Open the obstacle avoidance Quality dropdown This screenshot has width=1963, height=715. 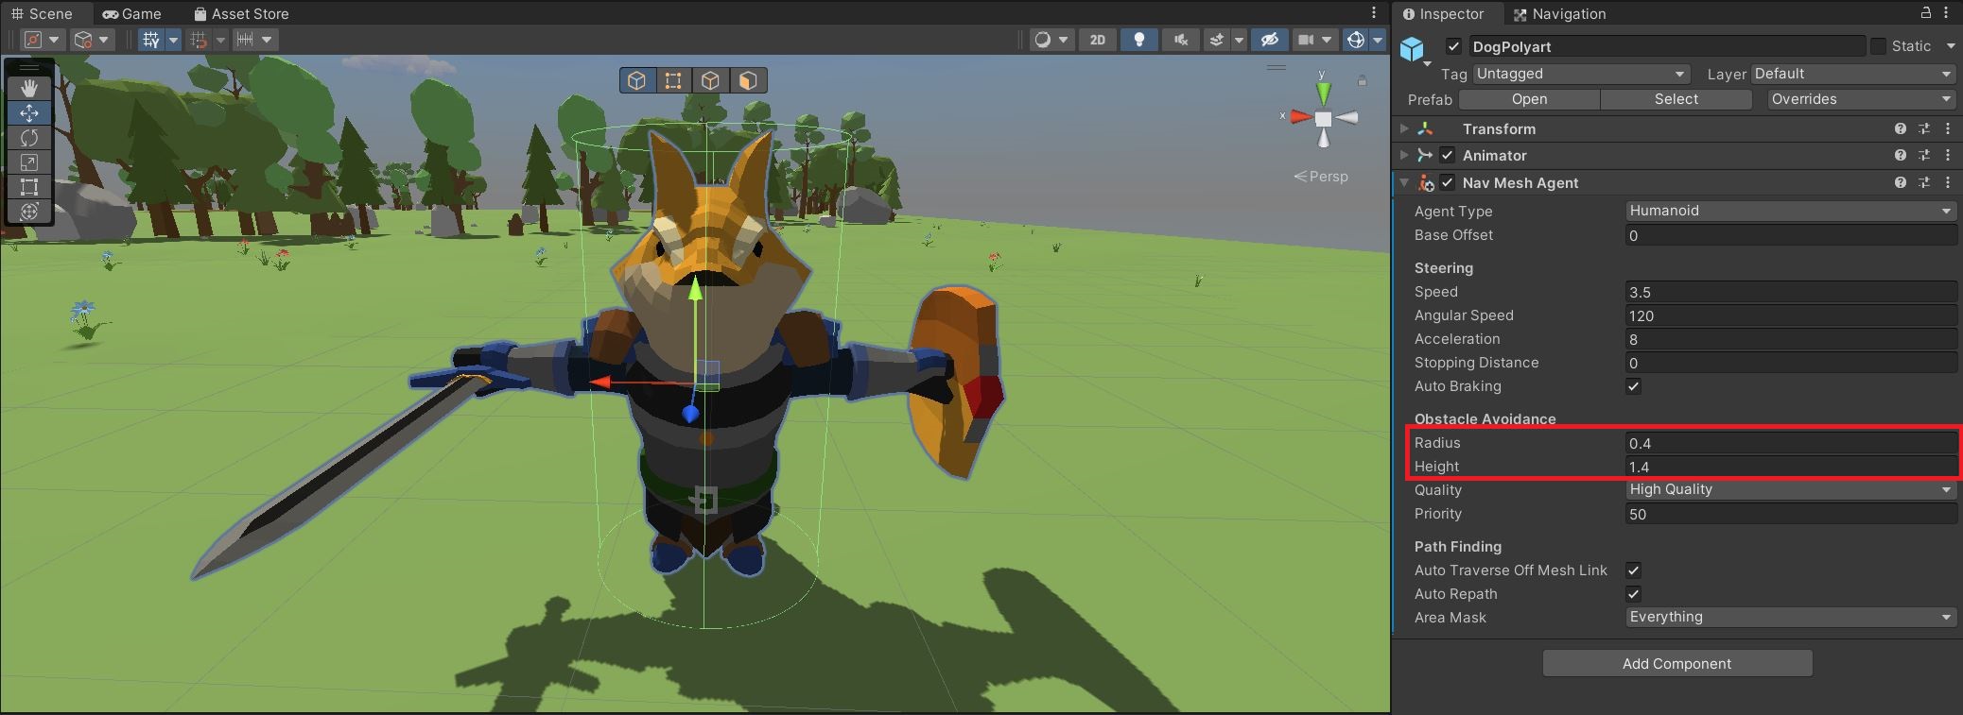(x=1791, y=489)
